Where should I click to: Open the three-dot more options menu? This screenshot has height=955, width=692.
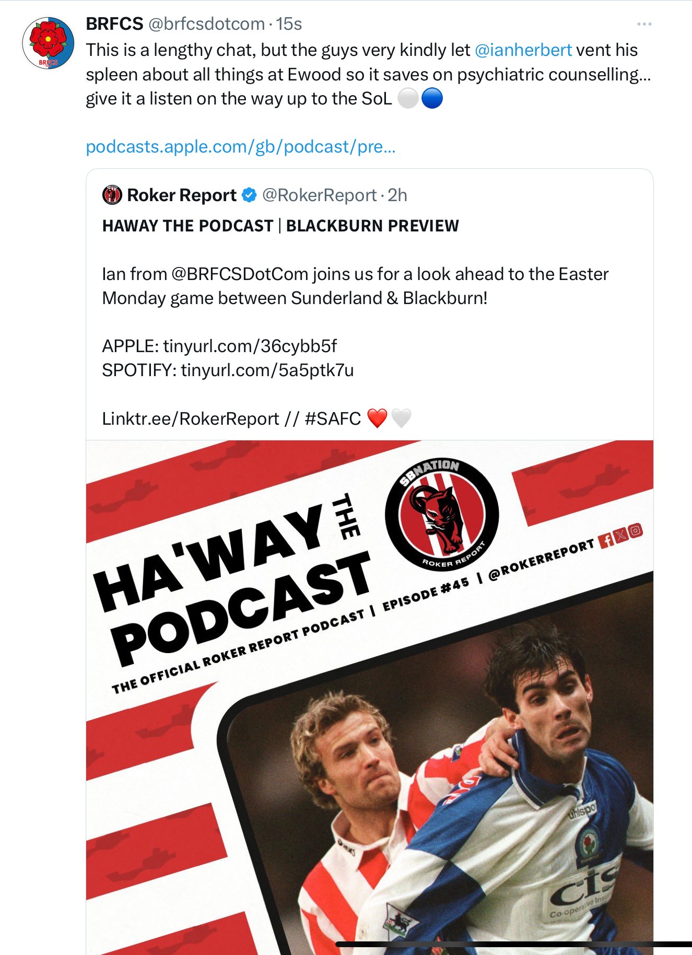(644, 24)
